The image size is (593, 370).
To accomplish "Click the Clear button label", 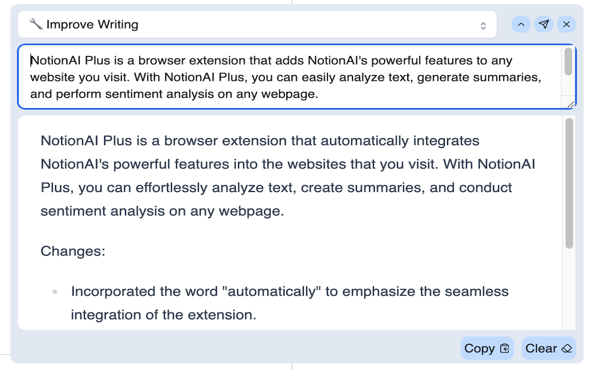I will [x=541, y=348].
